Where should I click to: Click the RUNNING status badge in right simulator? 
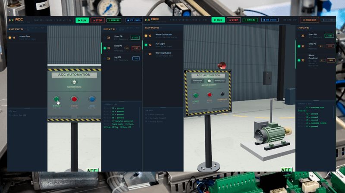tap(250, 20)
